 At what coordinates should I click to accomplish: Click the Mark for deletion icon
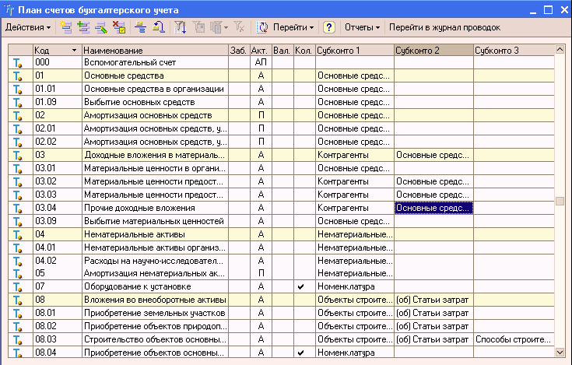(119, 27)
